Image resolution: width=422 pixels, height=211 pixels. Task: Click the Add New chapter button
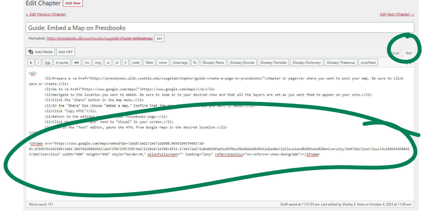(x=73, y=3)
